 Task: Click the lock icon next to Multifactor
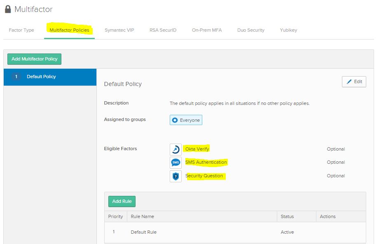click(x=8, y=9)
